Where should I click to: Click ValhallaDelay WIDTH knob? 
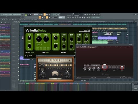pyautogui.click(x=55, y=46)
